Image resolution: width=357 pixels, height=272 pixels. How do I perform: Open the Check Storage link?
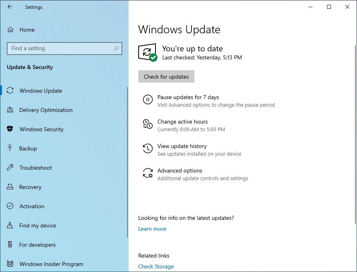click(156, 266)
